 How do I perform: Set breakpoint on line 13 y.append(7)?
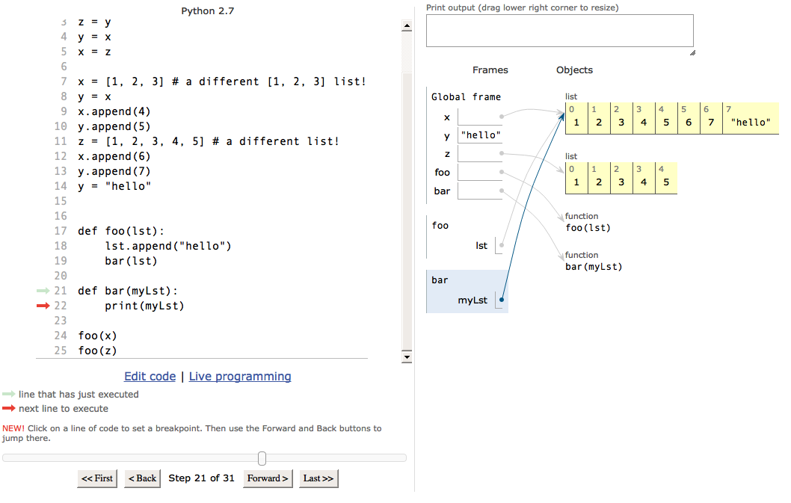point(114,172)
